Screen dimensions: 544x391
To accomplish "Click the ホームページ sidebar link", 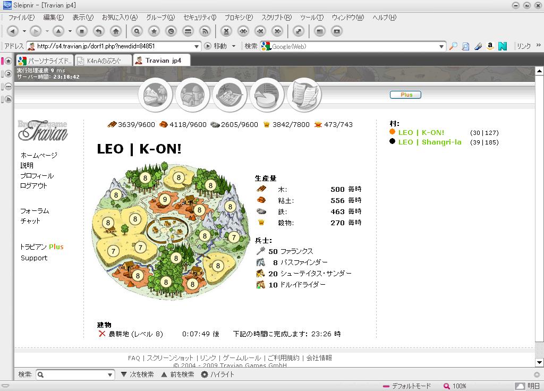I will [39, 155].
